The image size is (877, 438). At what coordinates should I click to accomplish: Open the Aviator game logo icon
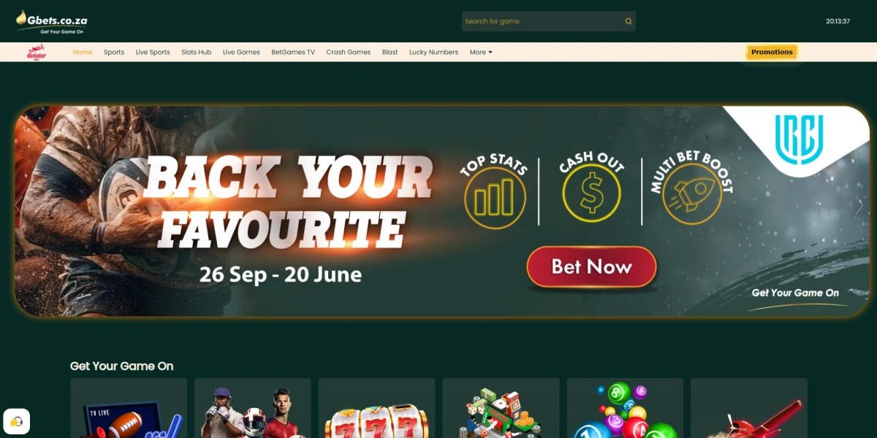point(37,52)
